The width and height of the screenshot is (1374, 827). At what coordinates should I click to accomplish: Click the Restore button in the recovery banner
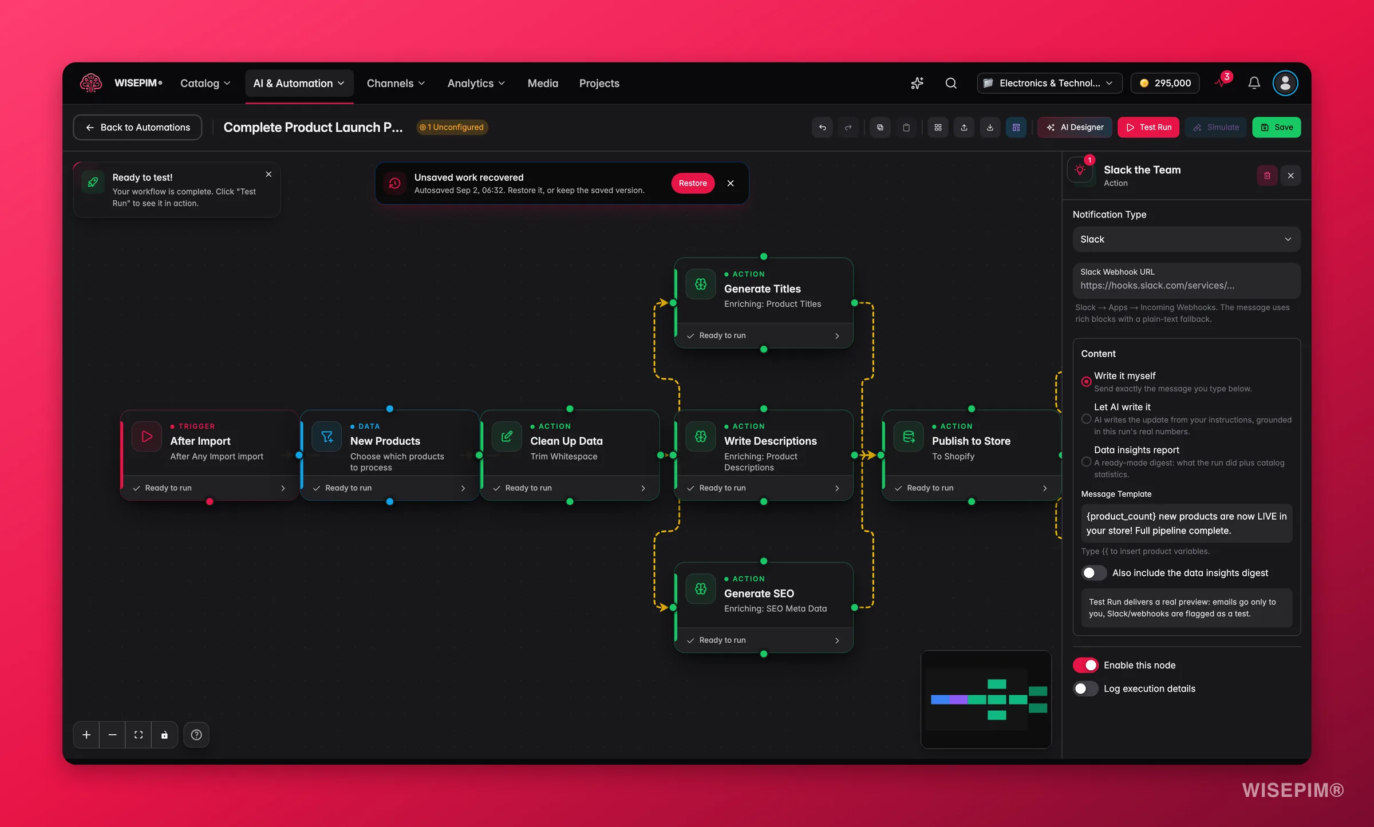(x=693, y=183)
